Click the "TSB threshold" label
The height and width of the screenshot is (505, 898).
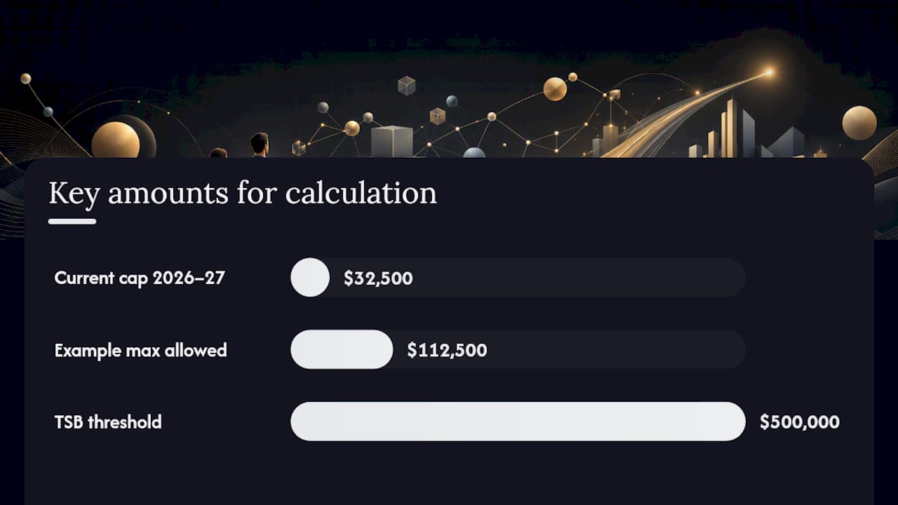(108, 422)
